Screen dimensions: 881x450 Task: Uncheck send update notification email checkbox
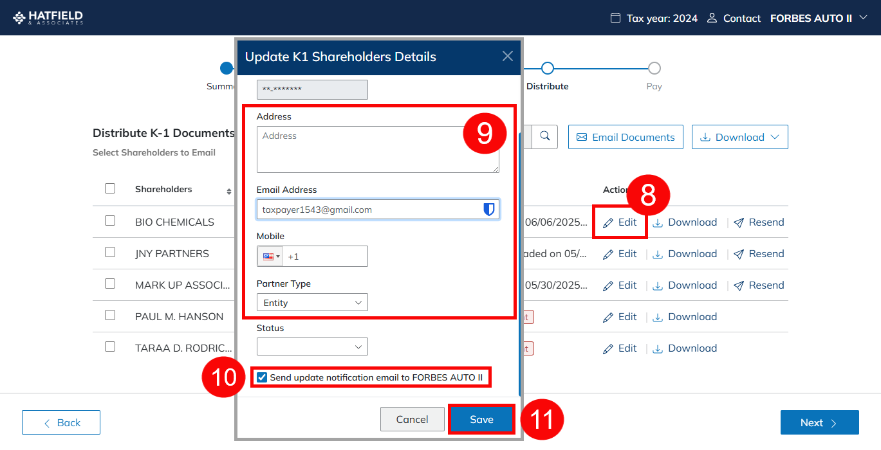(262, 377)
